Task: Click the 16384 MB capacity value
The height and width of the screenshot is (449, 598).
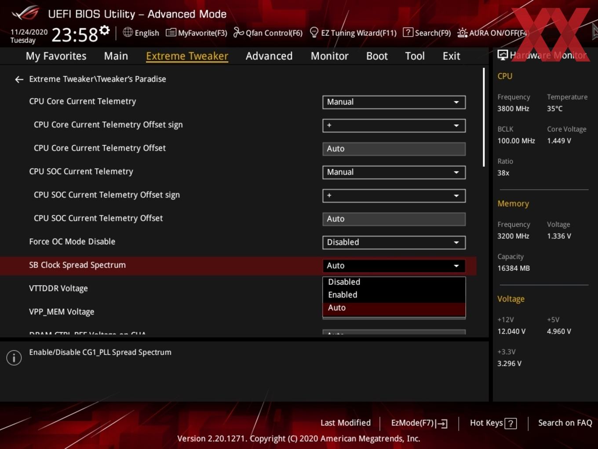Action: pos(514,268)
